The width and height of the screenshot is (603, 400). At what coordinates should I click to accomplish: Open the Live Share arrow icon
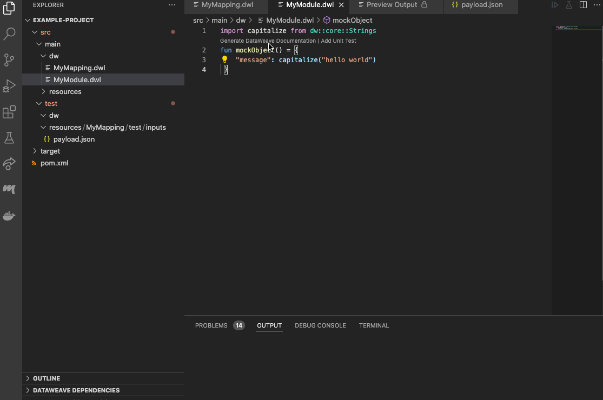(9, 163)
